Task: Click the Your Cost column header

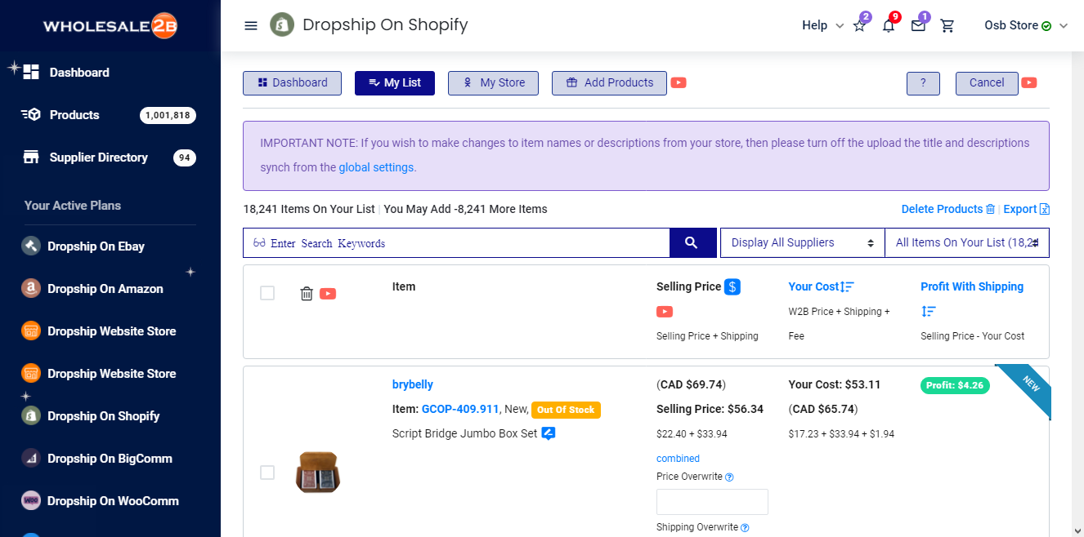Action: pos(813,286)
